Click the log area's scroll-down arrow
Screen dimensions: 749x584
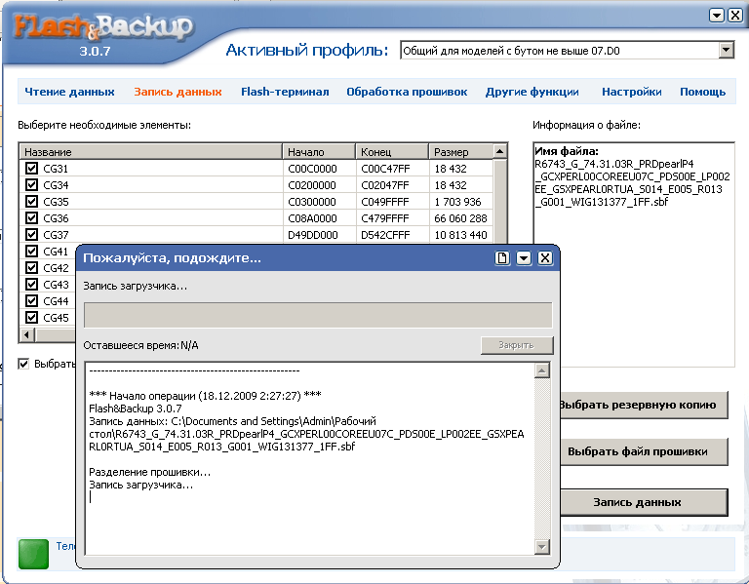click(541, 547)
